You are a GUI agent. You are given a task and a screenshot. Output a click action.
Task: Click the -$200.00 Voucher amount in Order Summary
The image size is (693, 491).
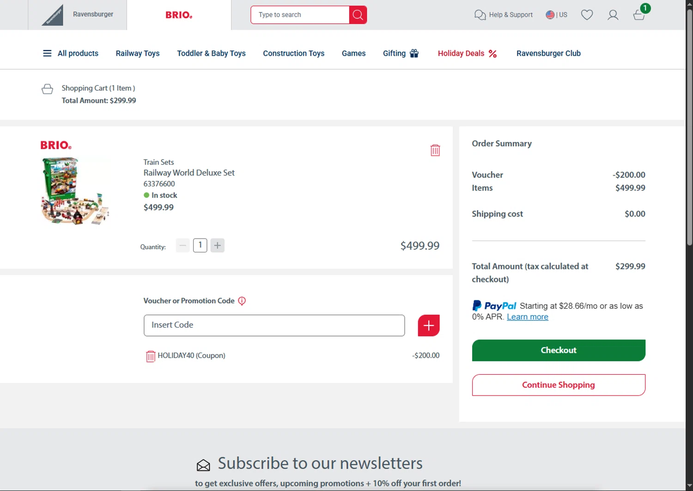coord(629,175)
